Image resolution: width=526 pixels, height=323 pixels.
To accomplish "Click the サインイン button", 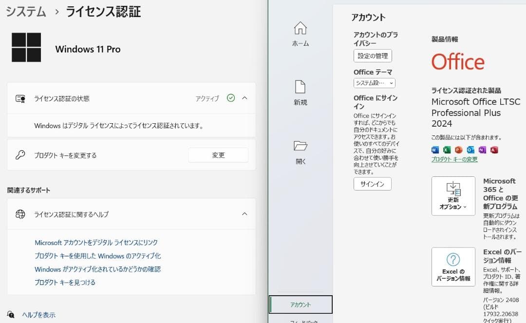I will (x=372, y=184).
